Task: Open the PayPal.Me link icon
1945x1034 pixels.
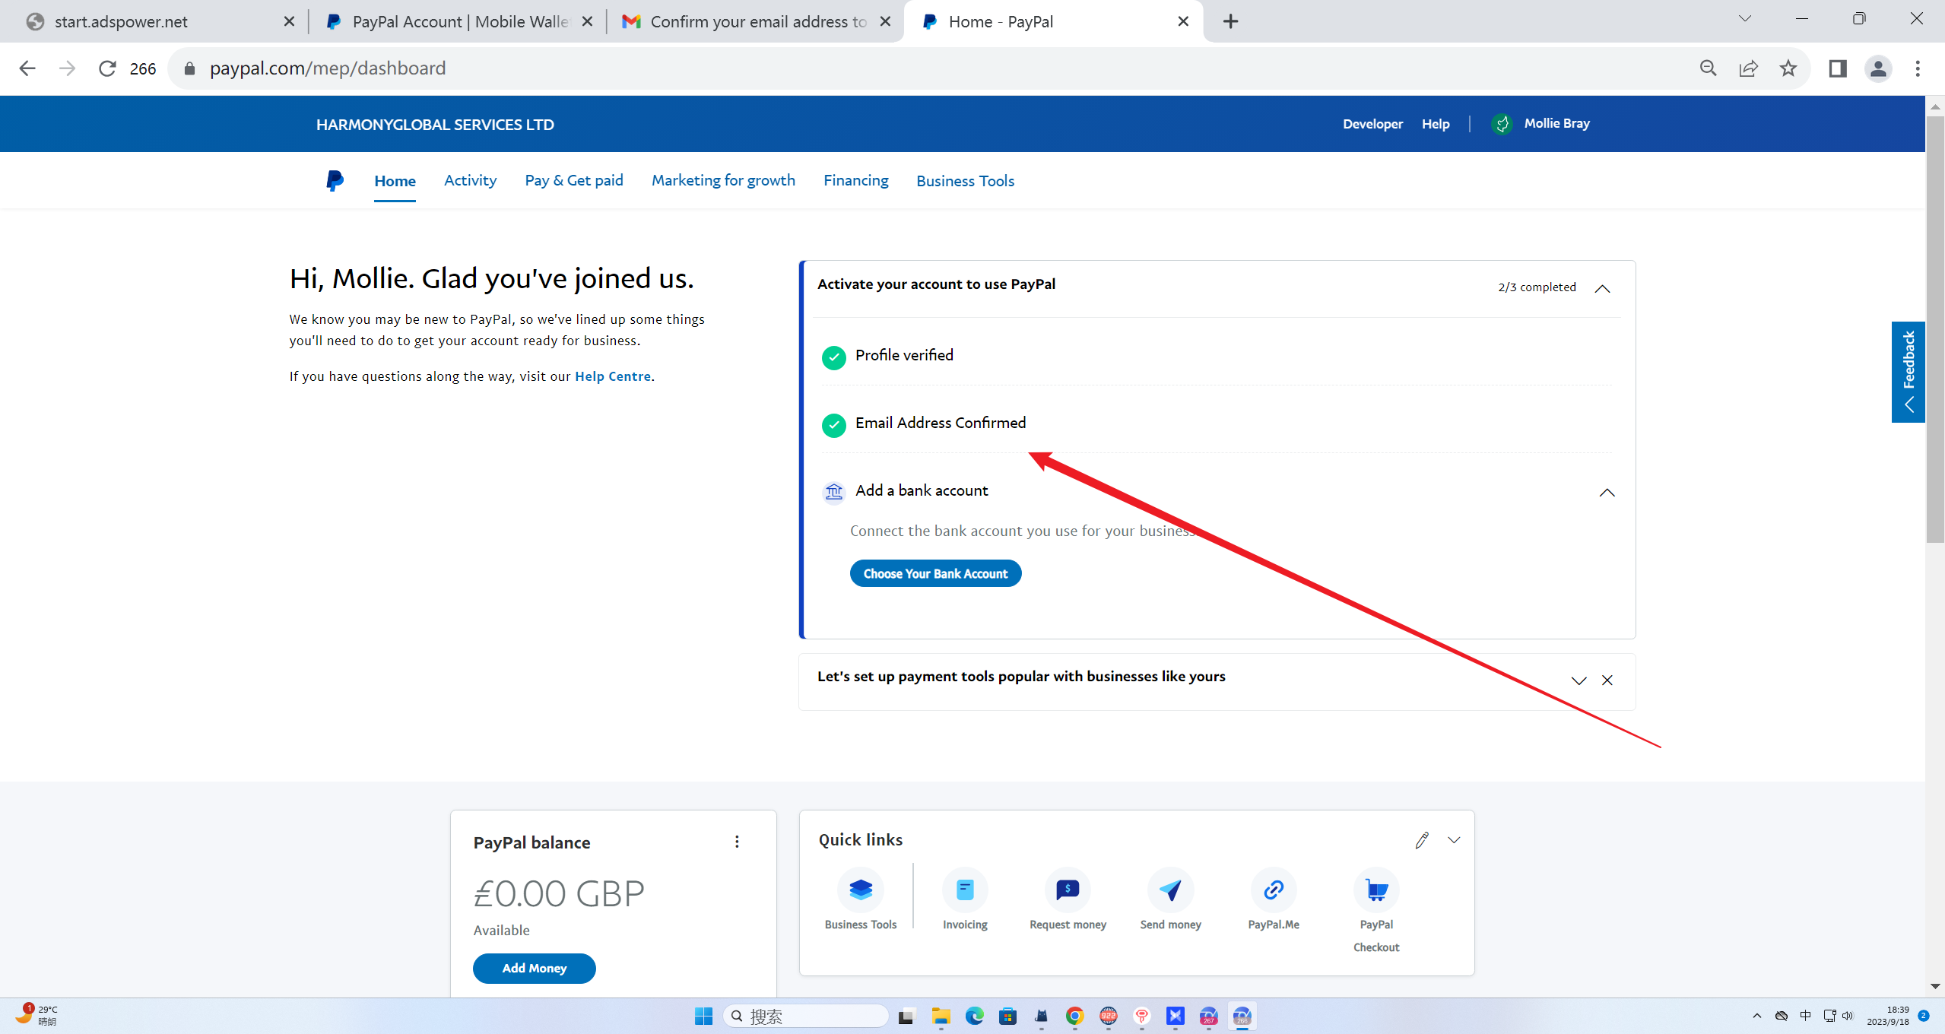Action: click(x=1274, y=890)
